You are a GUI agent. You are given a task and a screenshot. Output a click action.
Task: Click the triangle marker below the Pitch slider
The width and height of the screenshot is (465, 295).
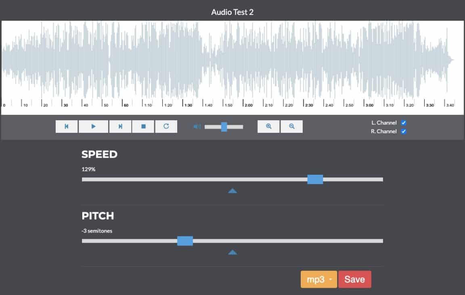click(x=232, y=252)
